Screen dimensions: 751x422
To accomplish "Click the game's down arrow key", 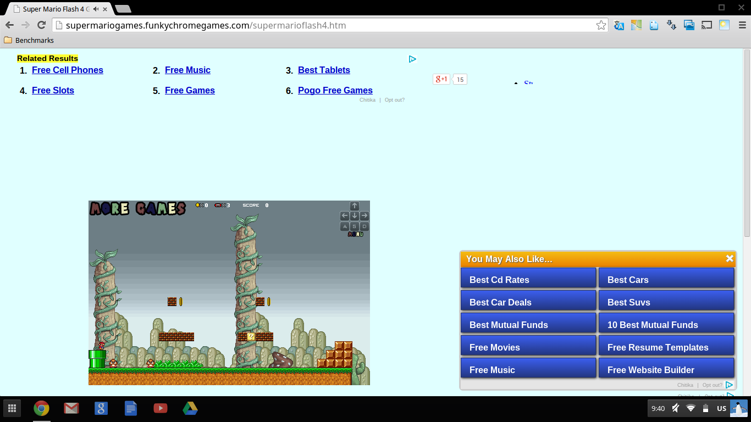I will 355,216.
